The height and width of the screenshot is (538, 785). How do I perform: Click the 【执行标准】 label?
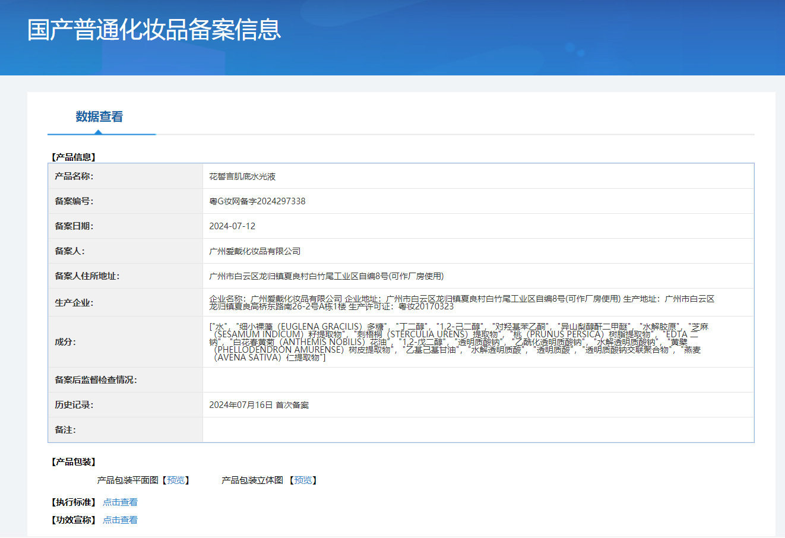point(74,502)
